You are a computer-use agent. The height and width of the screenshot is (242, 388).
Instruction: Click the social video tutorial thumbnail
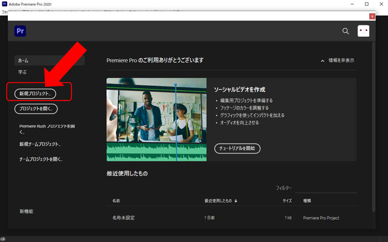[x=156, y=120]
